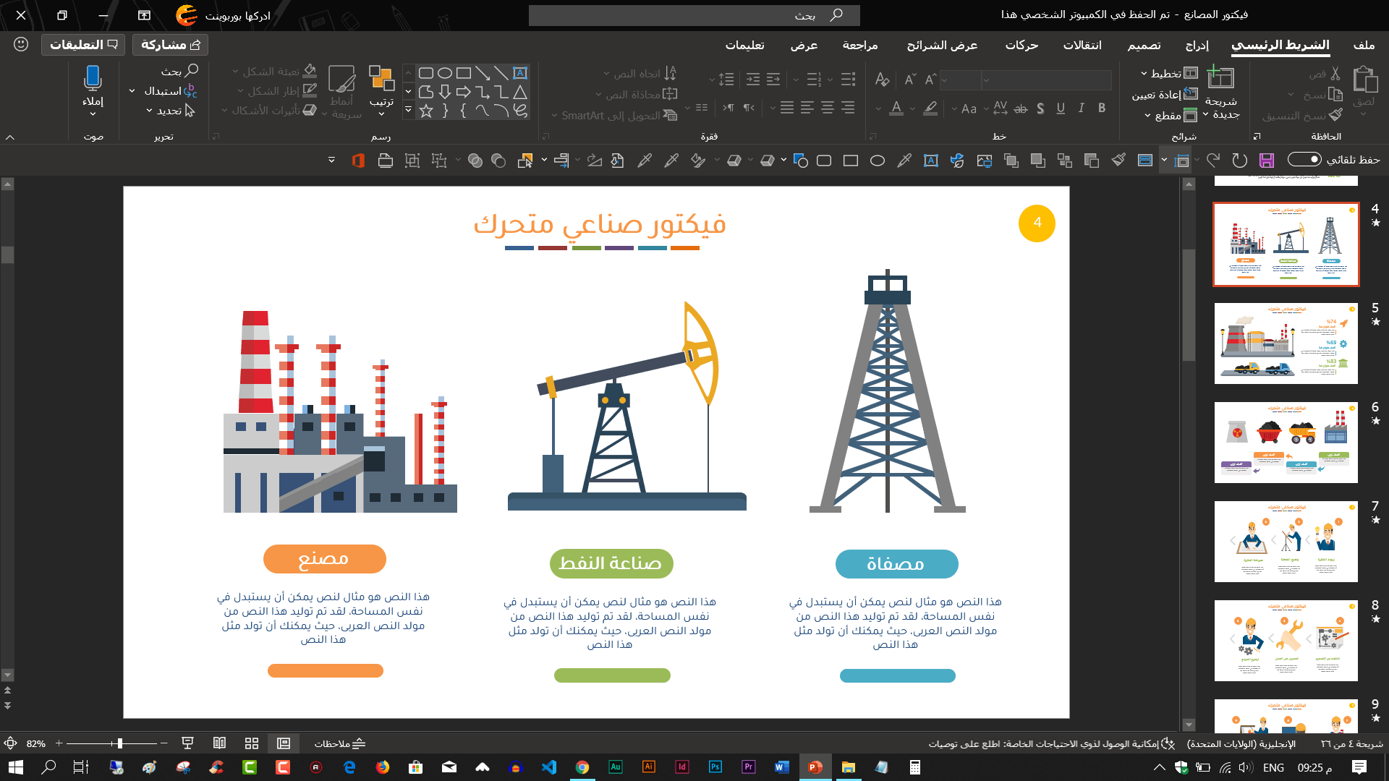Click the Group objects icon in quick access toolbar

coord(412,161)
